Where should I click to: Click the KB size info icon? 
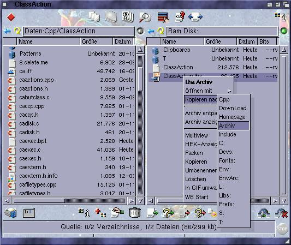click(x=180, y=17)
